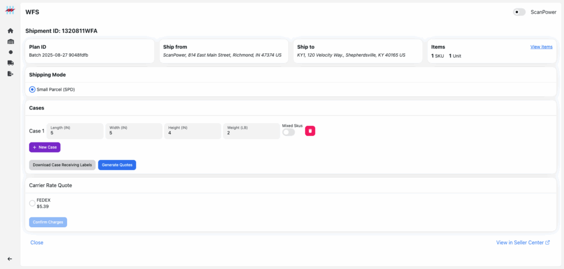Add a case with New Case button

point(45,147)
